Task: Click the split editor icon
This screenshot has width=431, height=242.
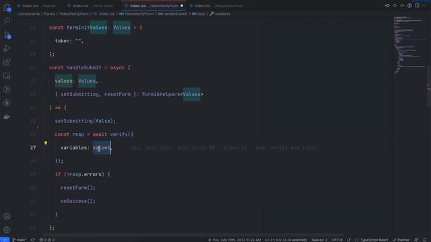Action: [418, 5]
